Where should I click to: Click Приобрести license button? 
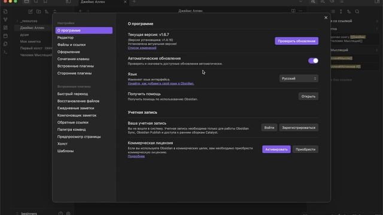305,149
